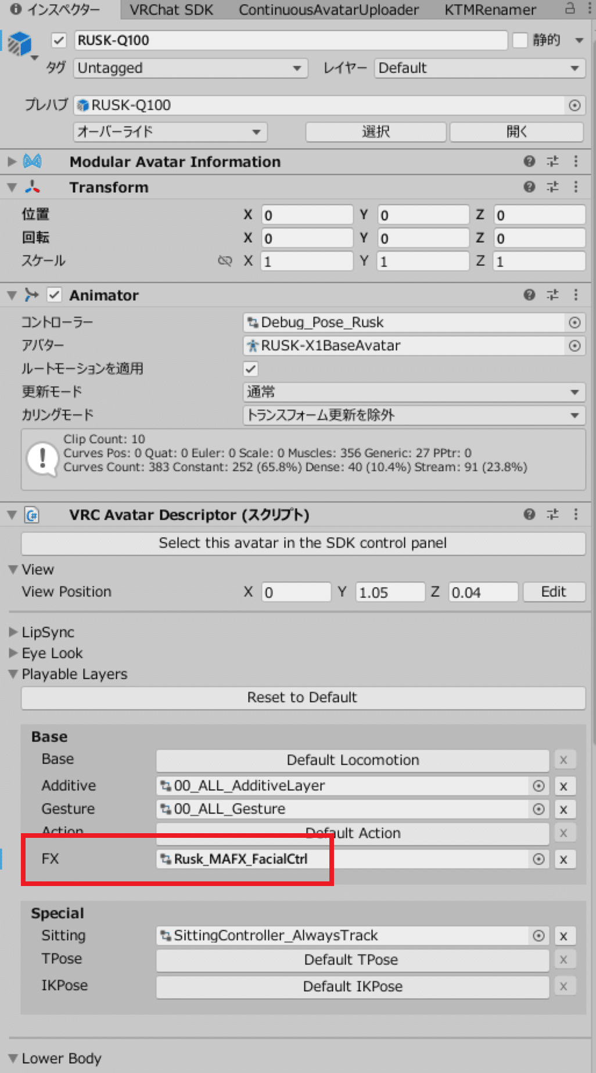This screenshot has height=1073, width=596.
Task: Toggle ルートモーションを適用 checkbox
Action: [x=250, y=369]
